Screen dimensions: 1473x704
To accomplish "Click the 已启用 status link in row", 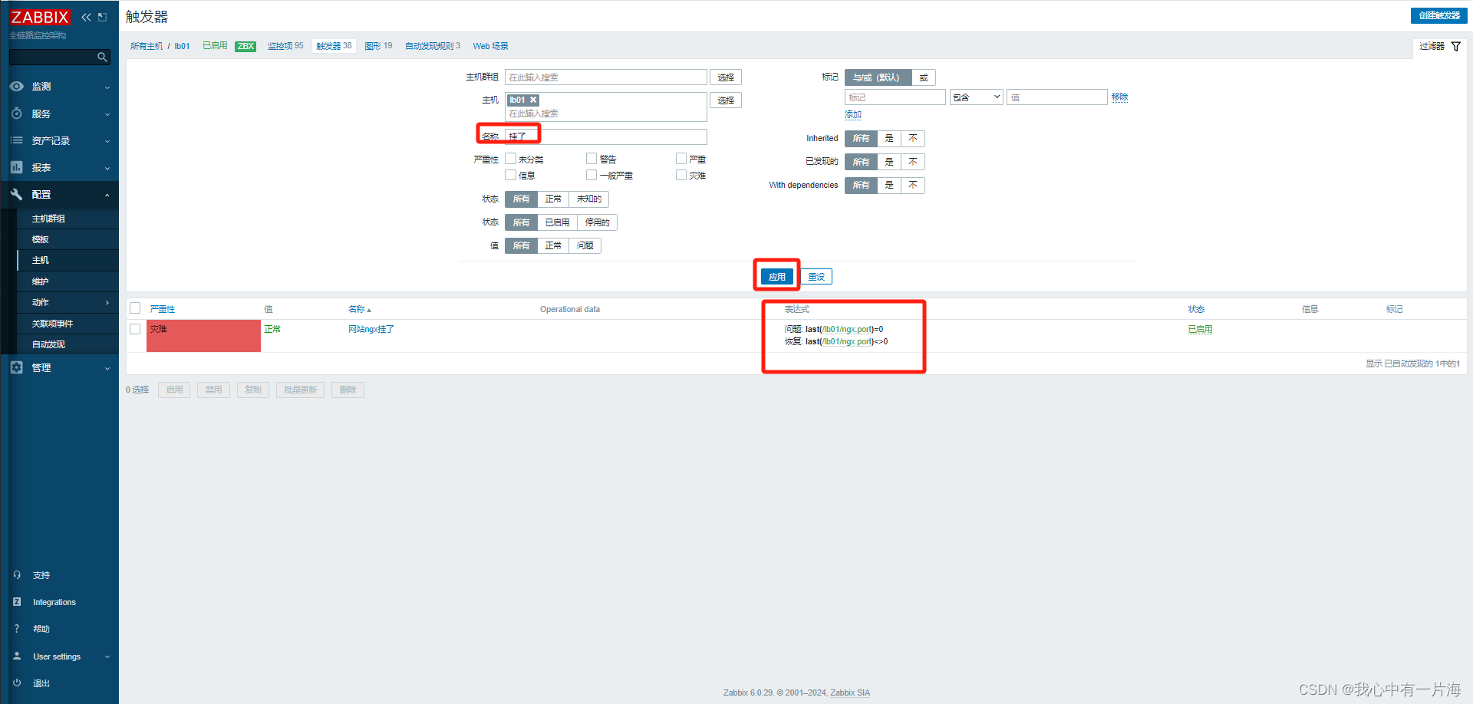I will click(x=1200, y=329).
